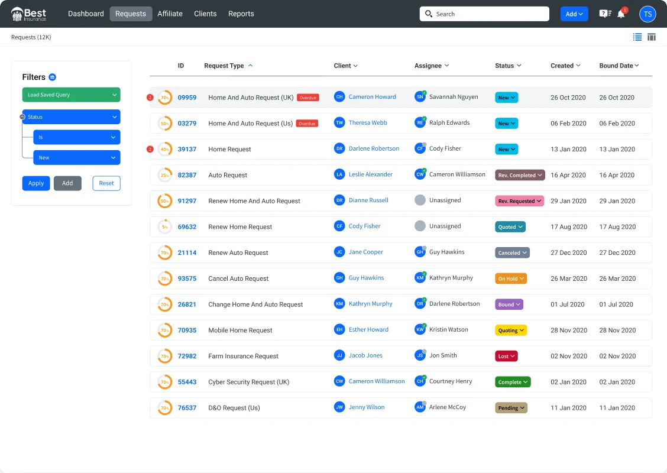
Task: Reset the filters
Action: (x=106, y=183)
